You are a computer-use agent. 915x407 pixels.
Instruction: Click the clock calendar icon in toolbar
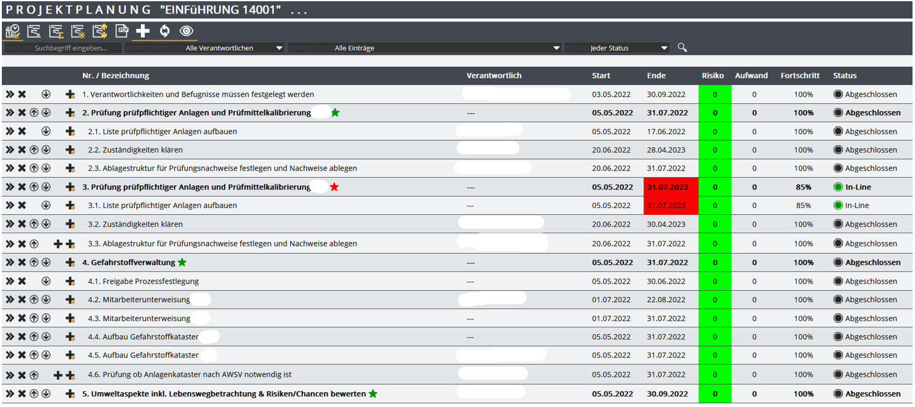12,31
